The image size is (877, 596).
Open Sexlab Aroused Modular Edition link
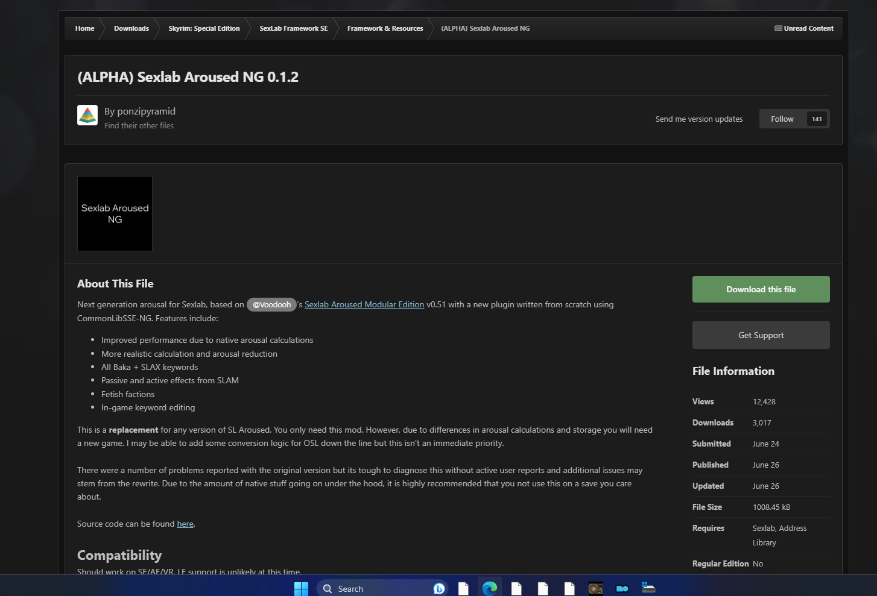[364, 304]
